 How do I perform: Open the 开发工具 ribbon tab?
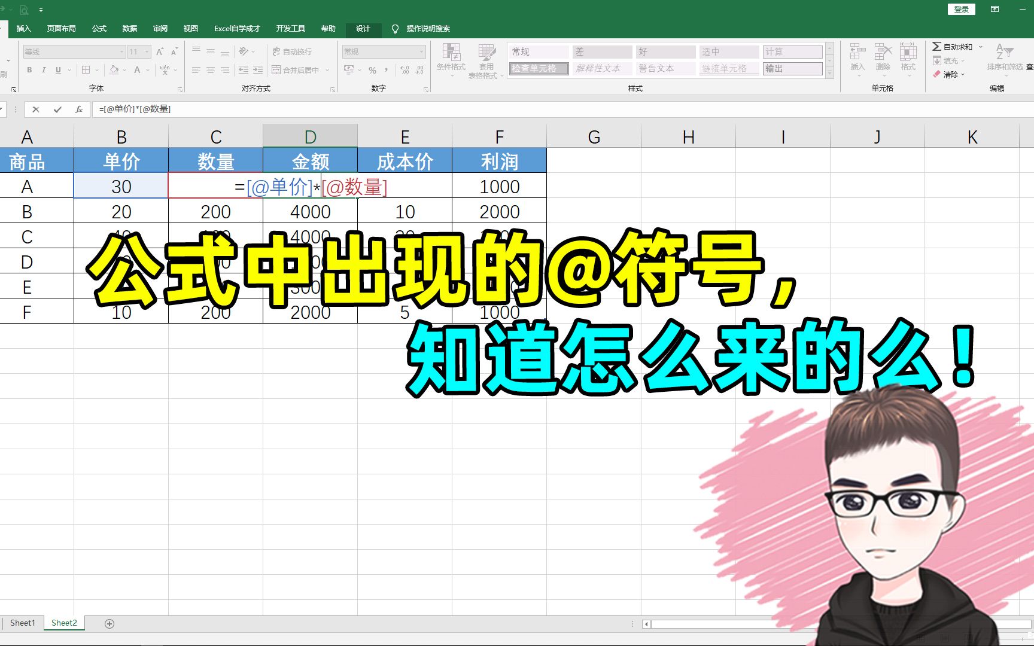[x=291, y=29]
